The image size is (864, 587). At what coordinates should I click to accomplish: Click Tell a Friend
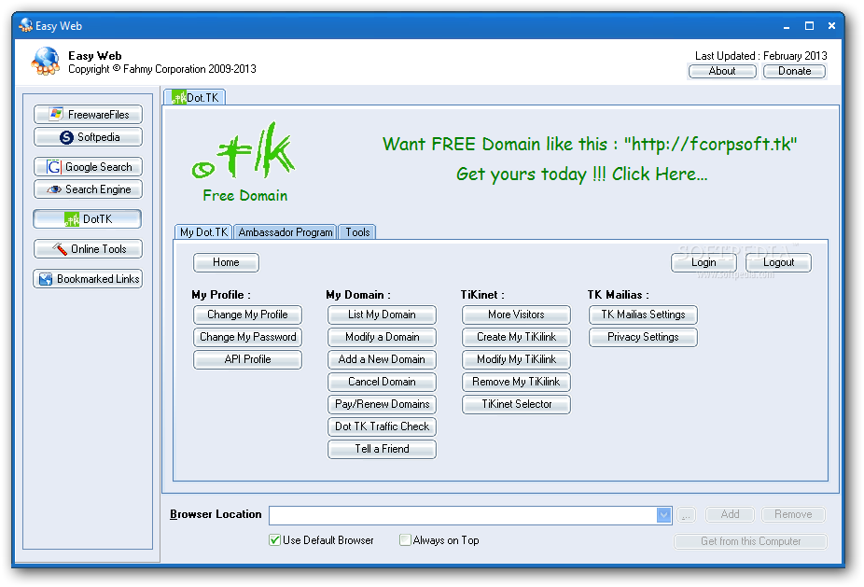382,449
